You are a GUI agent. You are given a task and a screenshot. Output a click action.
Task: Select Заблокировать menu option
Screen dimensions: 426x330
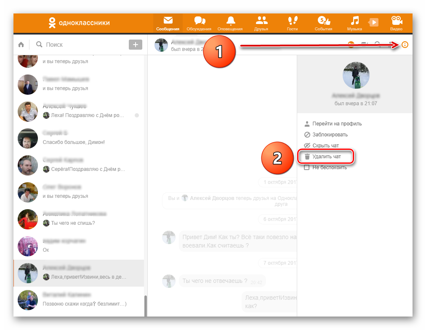330,135
